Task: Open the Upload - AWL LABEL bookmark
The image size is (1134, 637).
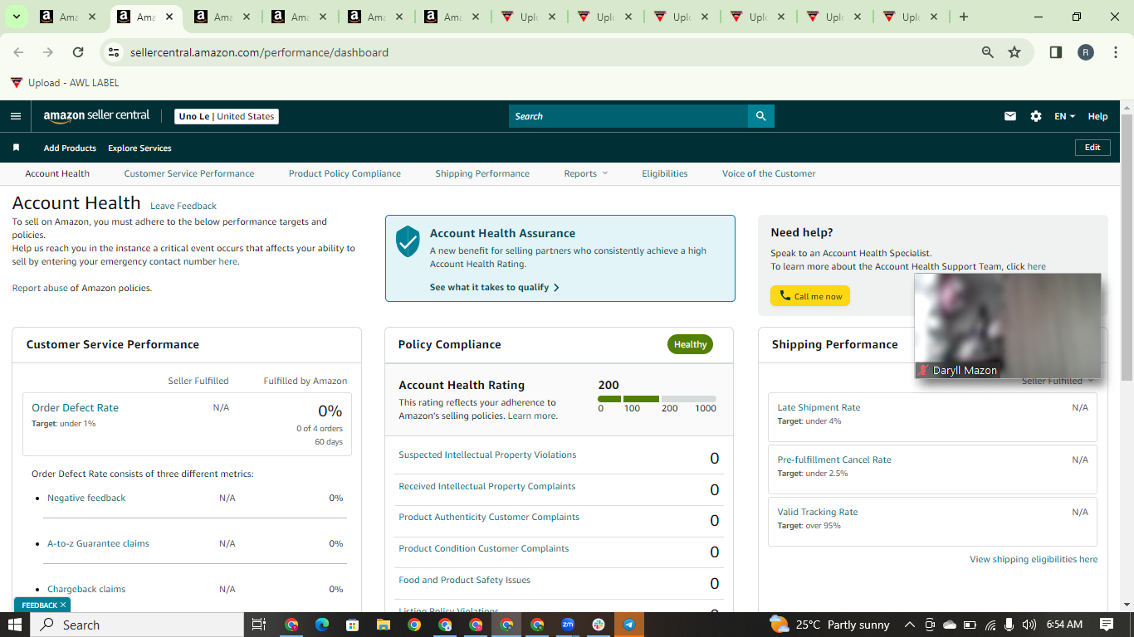Action: pyautogui.click(x=65, y=83)
